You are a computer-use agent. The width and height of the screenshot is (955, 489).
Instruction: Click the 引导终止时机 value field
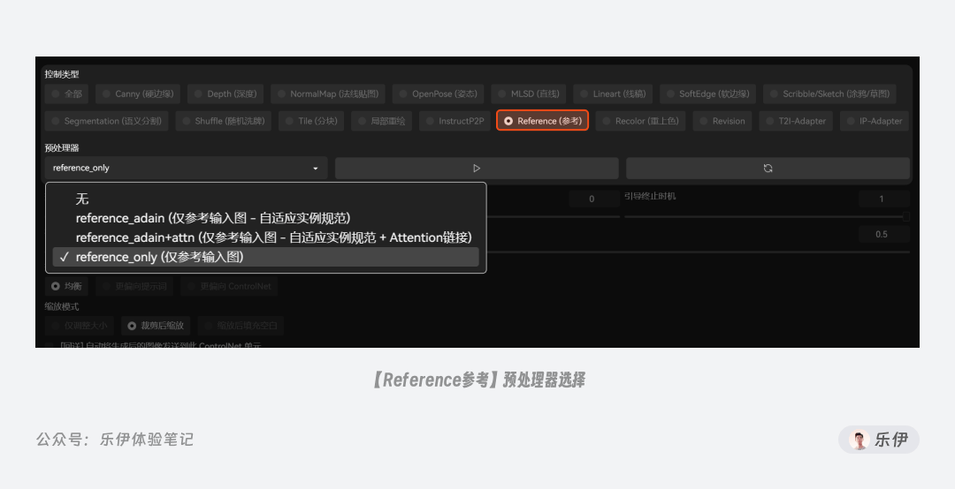coord(883,199)
